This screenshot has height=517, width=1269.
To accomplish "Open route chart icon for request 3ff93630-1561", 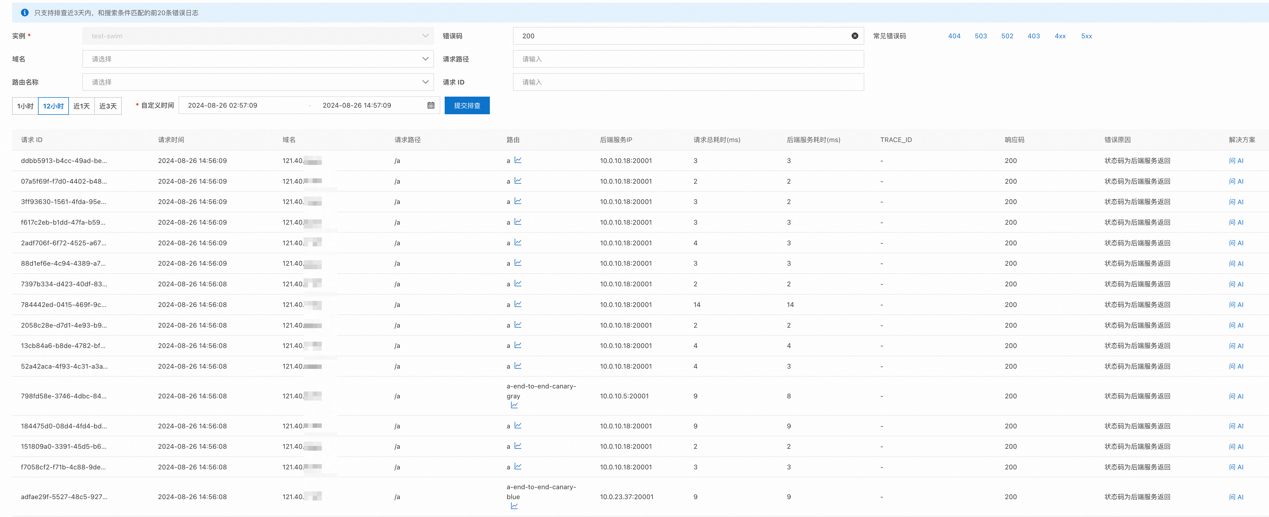I will click(518, 202).
